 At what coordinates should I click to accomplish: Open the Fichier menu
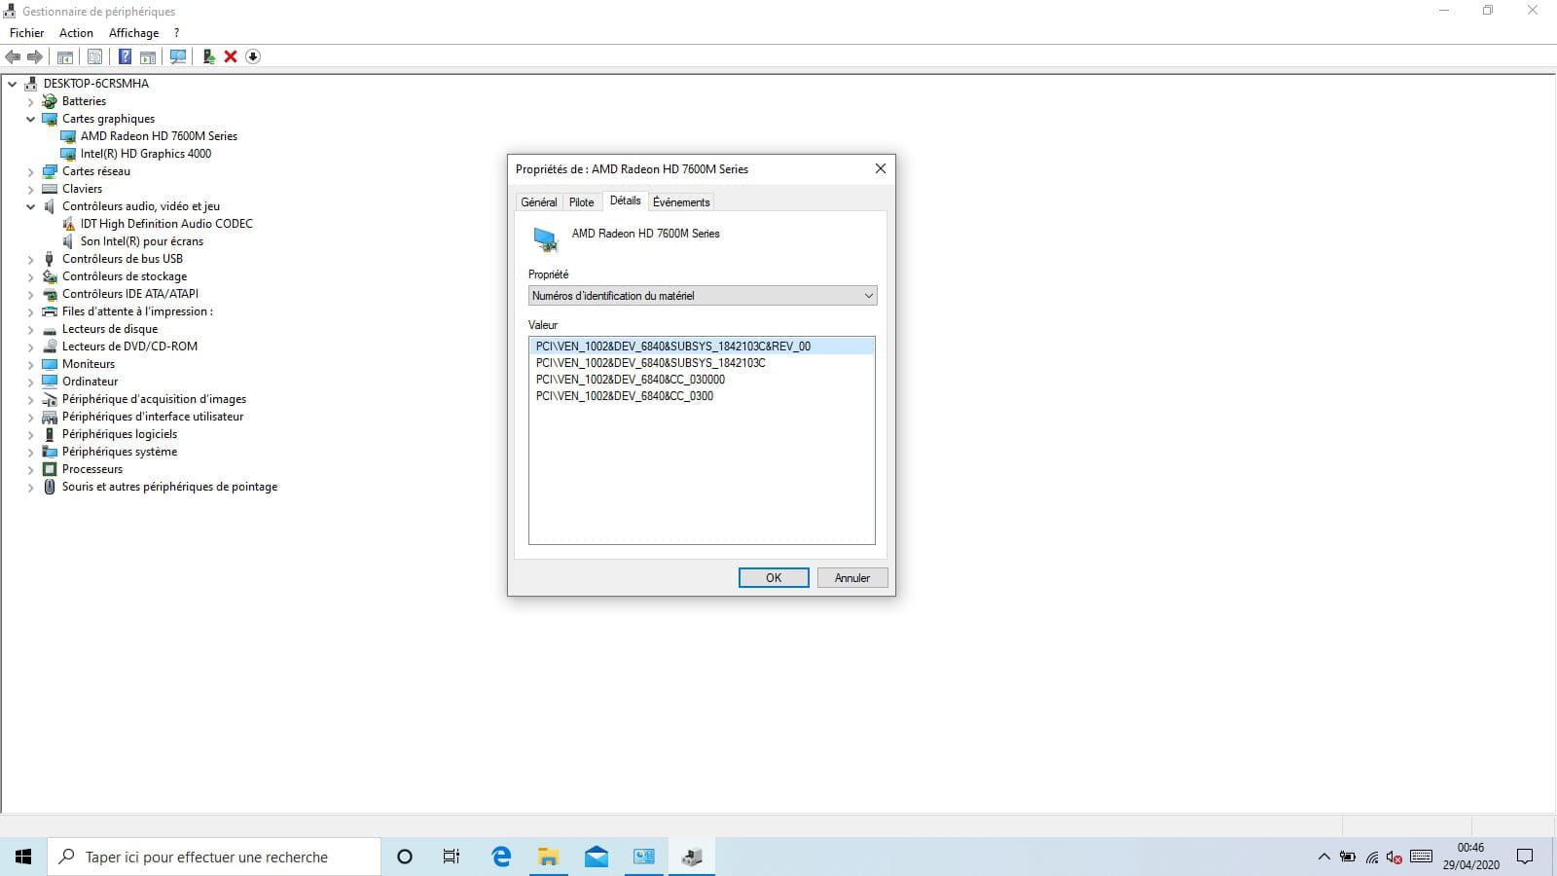pos(27,33)
